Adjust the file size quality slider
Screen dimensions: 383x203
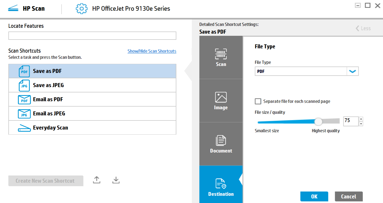tap(318, 122)
